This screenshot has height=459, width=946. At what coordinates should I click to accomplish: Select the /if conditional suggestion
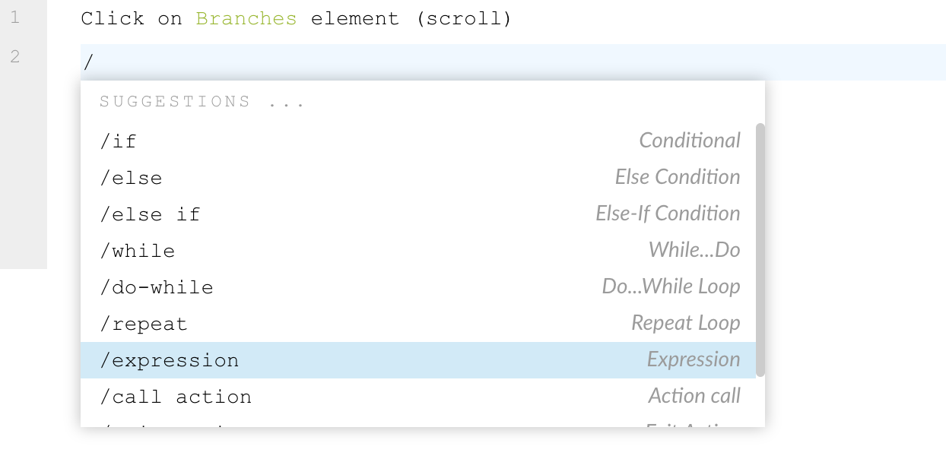click(418, 141)
